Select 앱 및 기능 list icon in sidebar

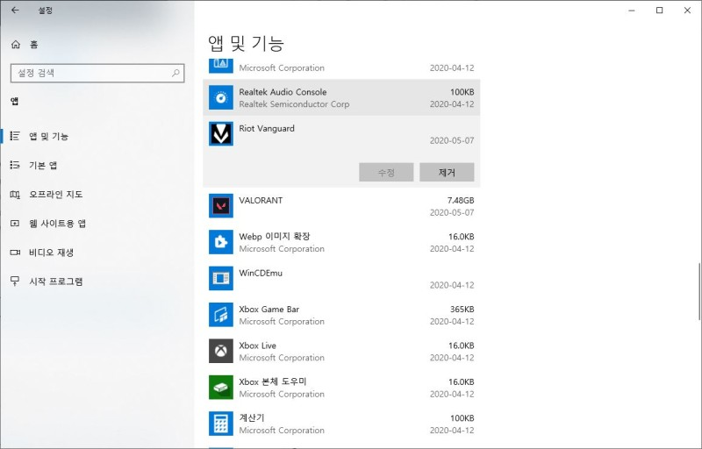click(15, 136)
